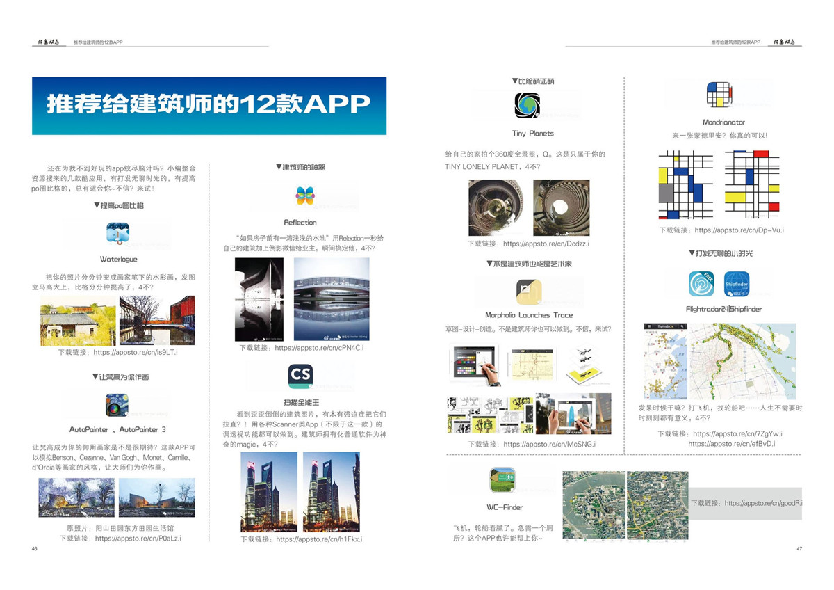Click the text 来一张蒙德里安？你真的可以！

point(719,136)
